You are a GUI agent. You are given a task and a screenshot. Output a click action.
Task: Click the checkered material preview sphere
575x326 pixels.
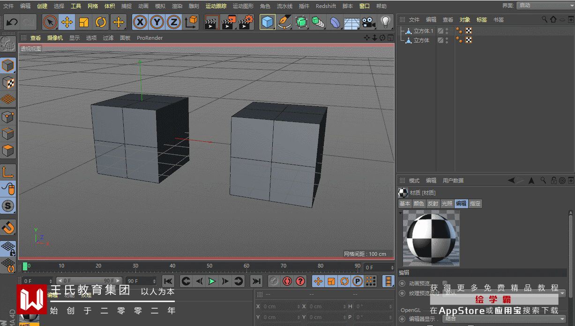(x=431, y=238)
